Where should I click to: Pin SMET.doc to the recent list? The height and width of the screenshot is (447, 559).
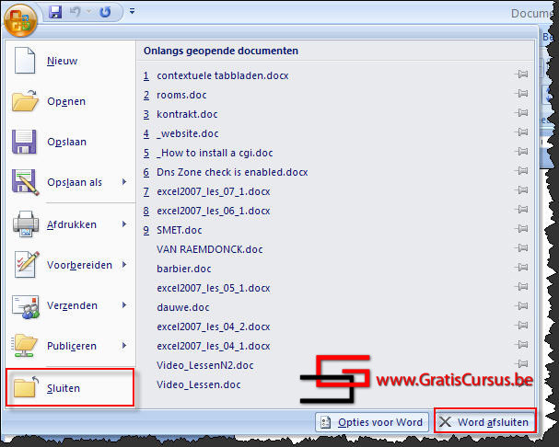(x=521, y=229)
